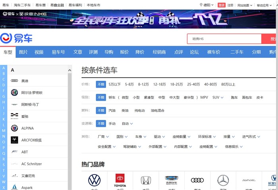The width and height of the screenshot is (278, 190).
Task: Open 网站地图 menu
Action: point(245,5)
